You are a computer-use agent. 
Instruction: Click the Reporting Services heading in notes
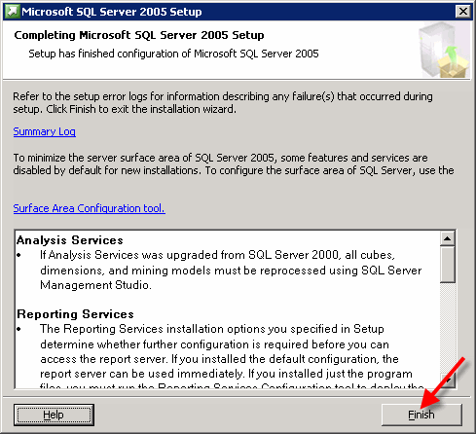click(75, 314)
